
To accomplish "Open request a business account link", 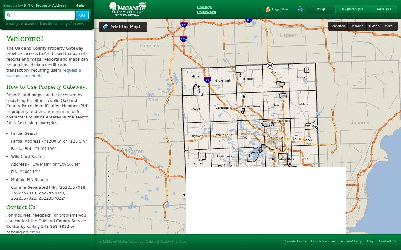I will pos(44,73).
